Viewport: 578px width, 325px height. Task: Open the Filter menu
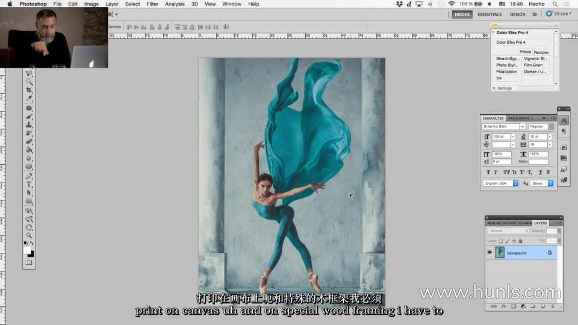[152, 4]
